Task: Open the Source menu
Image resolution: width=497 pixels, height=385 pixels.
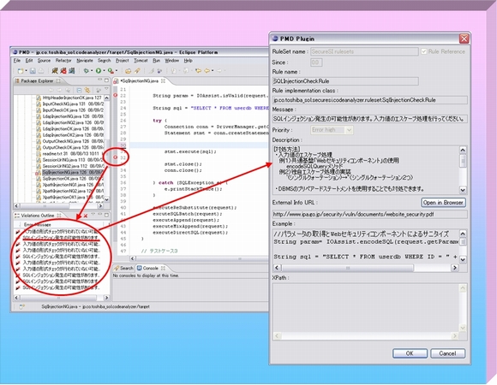Action: click(44, 61)
